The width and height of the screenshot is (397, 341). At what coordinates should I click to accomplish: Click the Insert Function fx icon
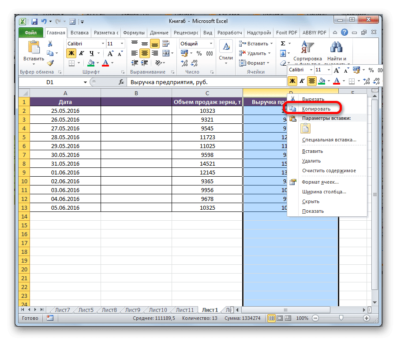(x=121, y=82)
